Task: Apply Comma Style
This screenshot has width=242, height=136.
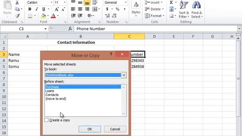Action: tap(124, 9)
